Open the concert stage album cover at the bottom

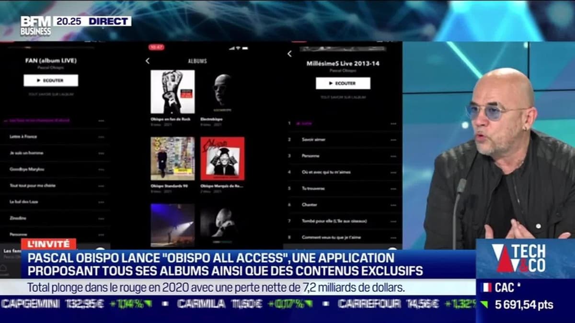(x=172, y=225)
